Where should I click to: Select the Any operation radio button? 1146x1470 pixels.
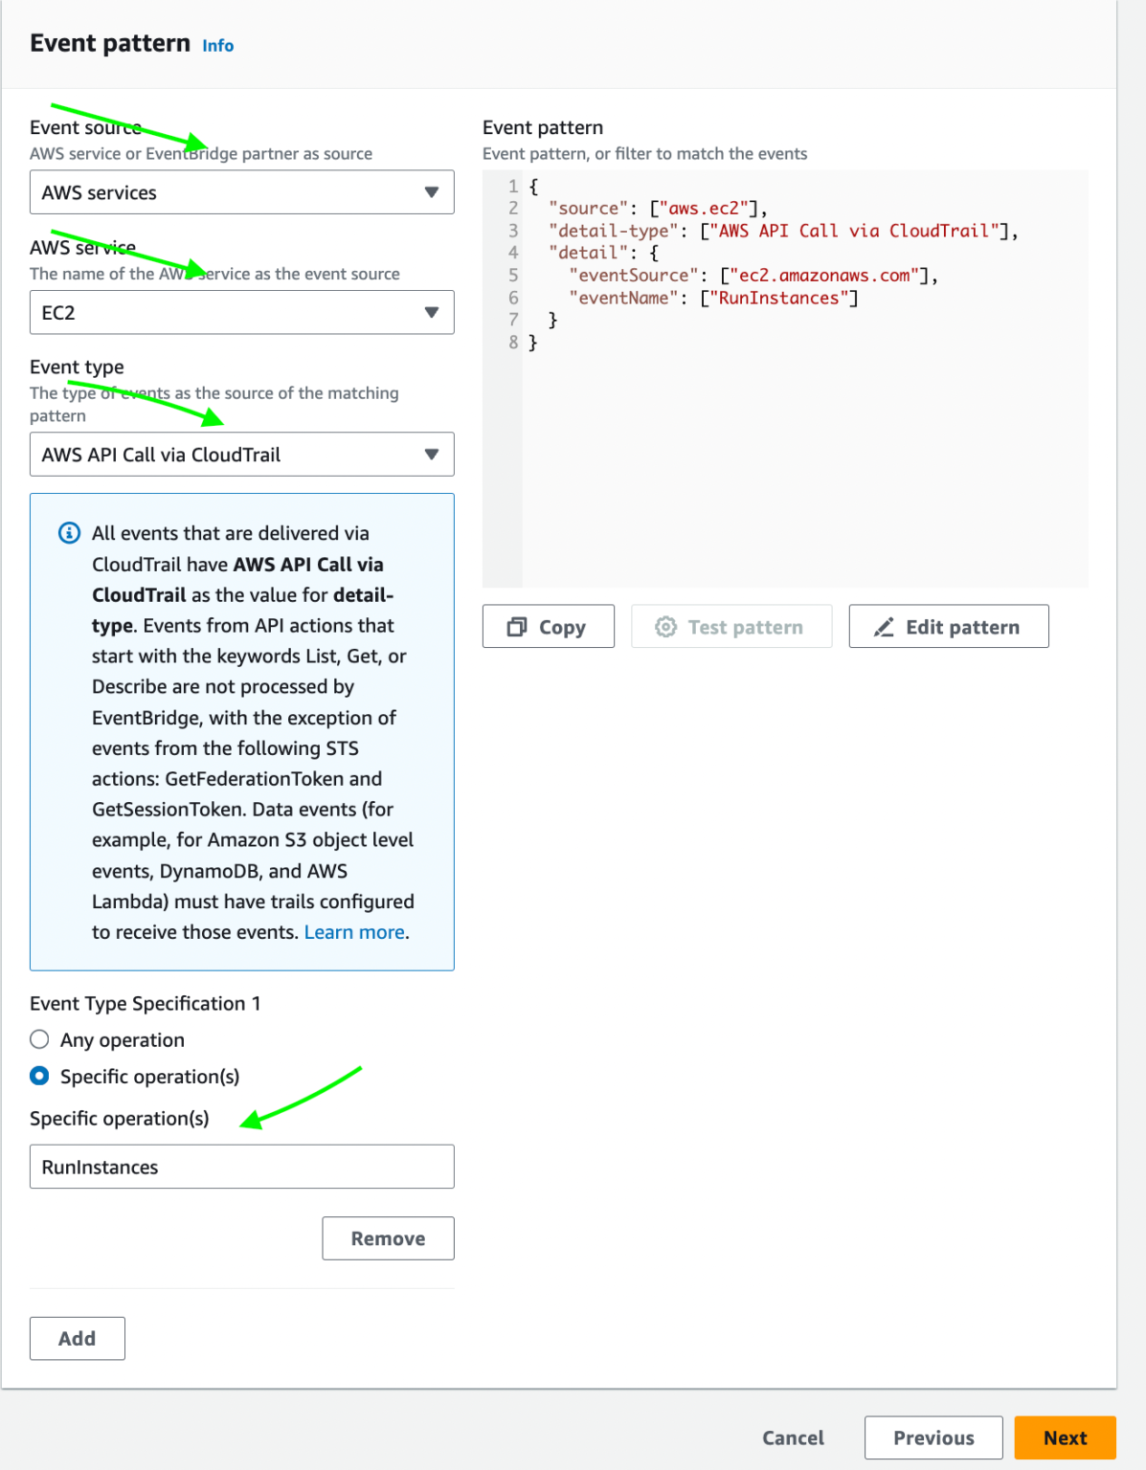coord(39,1039)
